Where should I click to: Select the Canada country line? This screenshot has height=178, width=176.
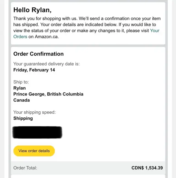(x=21, y=100)
